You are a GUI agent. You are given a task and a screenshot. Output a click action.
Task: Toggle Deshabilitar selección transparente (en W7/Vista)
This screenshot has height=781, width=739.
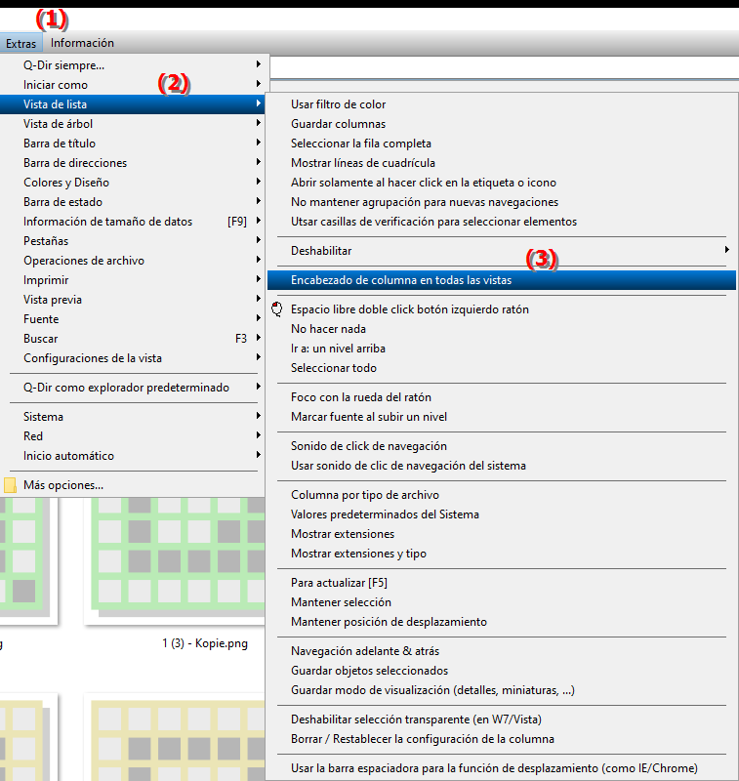pyautogui.click(x=502, y=719)
